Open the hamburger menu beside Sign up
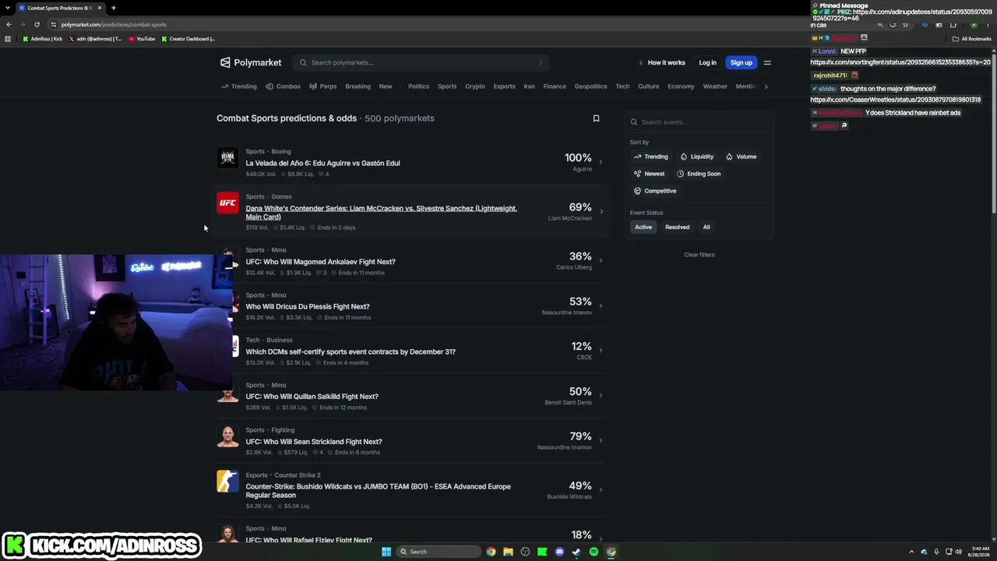This screenshot has height=561, width=997. 767,62
